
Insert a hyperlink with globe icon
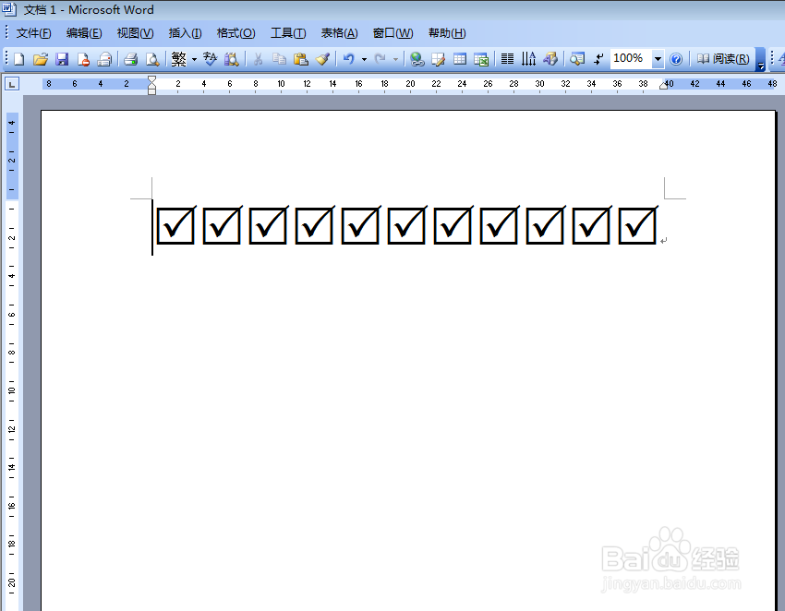point(417,59)
